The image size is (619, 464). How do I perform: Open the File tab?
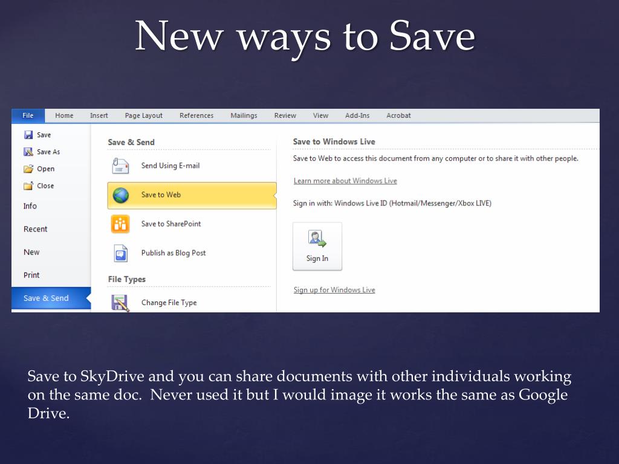pyautogui.click(x=28, y=115)
